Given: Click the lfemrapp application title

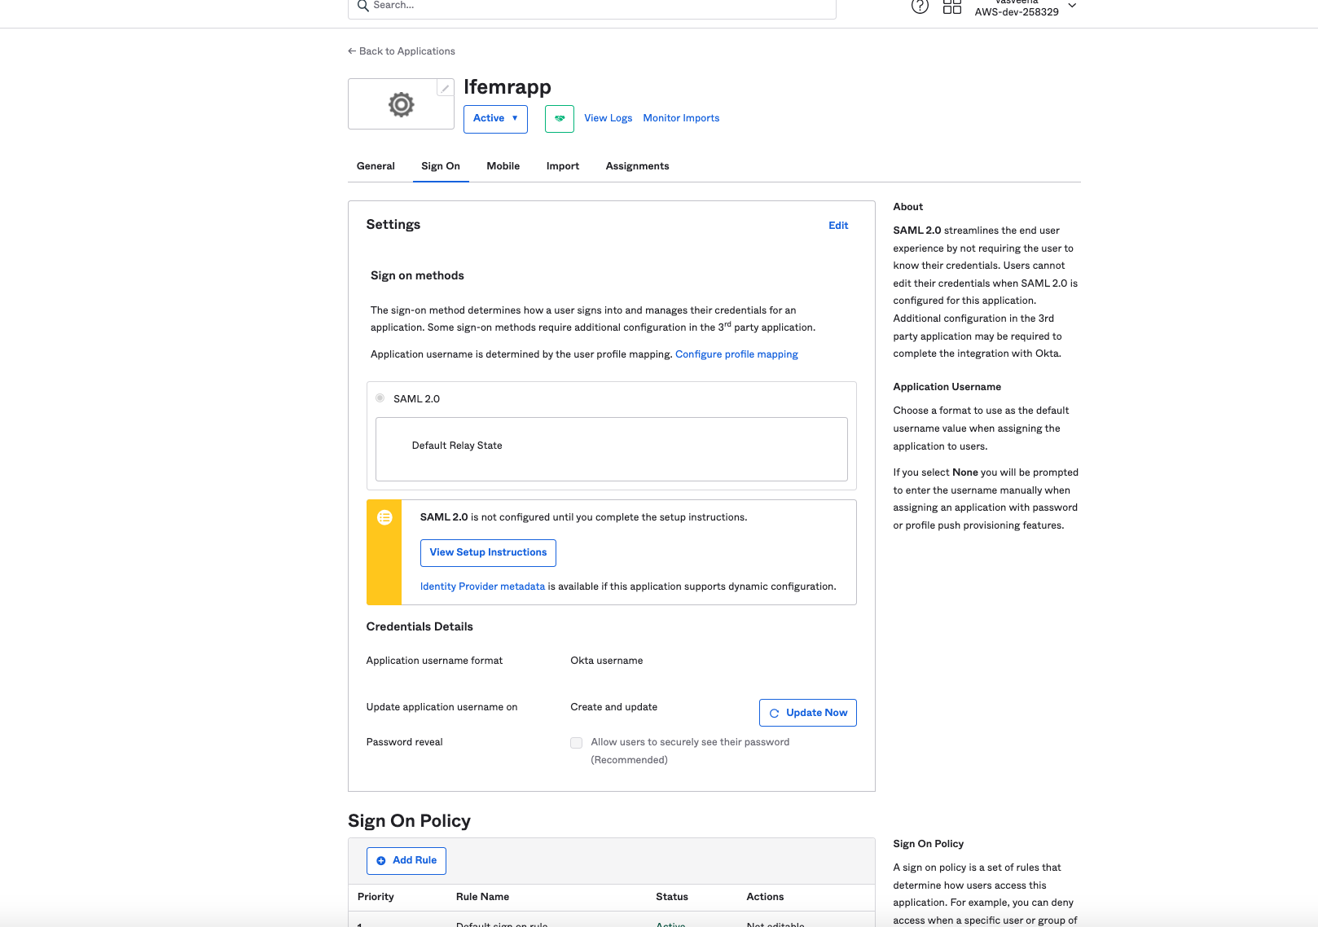Looking at the screenshot, I should (507, 86).
